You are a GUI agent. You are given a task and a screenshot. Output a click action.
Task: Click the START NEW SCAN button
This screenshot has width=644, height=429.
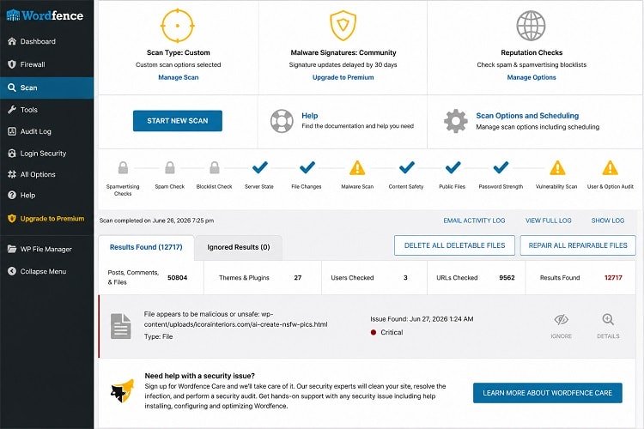coord(178,121)
